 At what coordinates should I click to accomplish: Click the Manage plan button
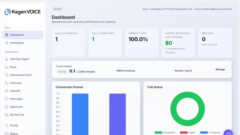tap(220, 70)
